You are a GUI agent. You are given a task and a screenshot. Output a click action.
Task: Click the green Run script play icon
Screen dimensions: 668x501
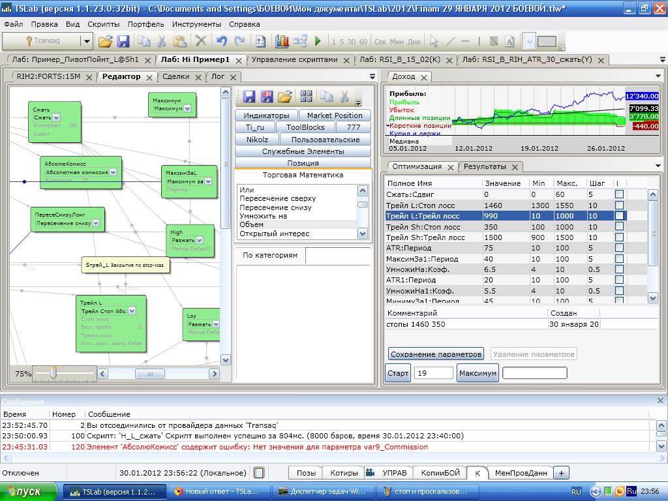318,41
